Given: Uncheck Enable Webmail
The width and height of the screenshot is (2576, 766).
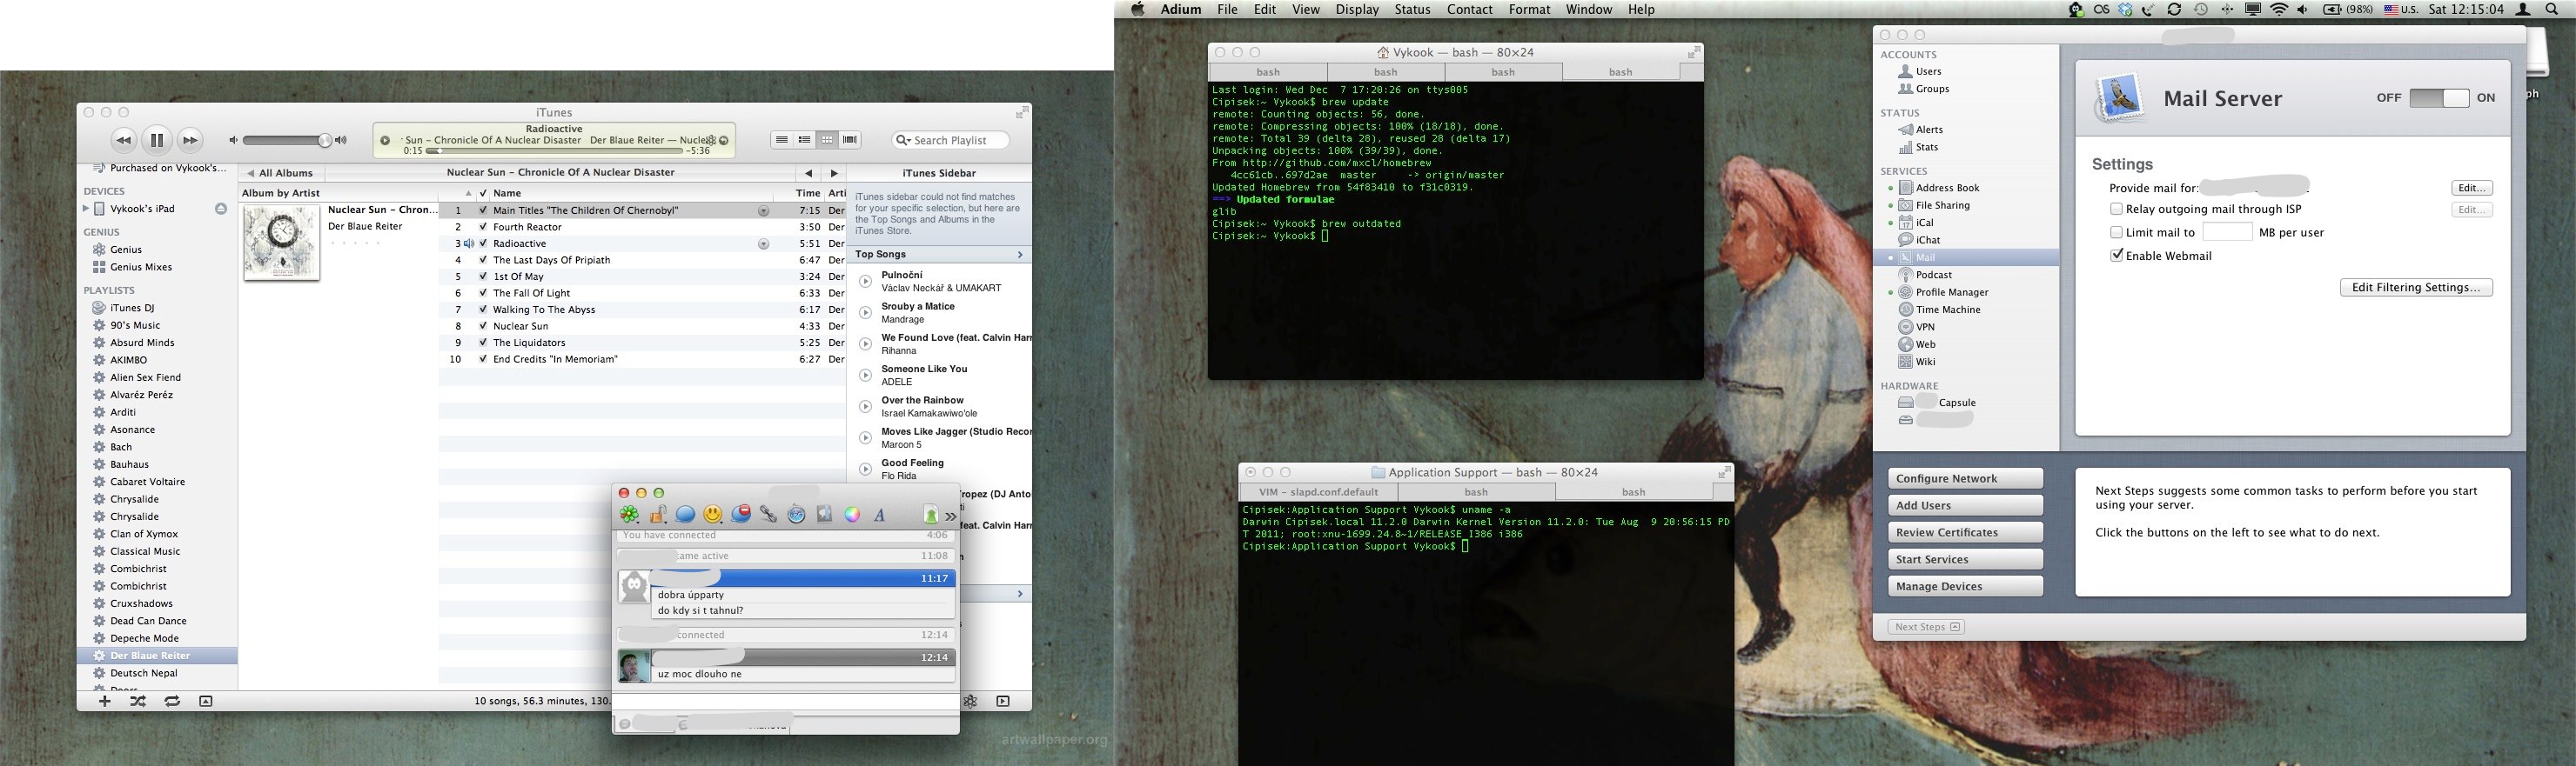Looking at the screenshot, I should pos(2116,256).
